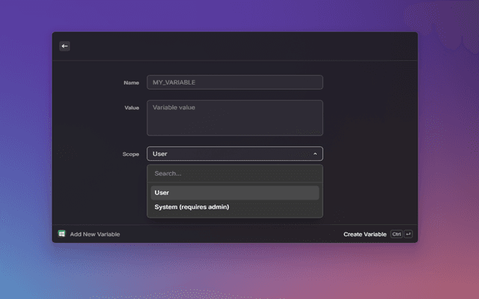Click the Value field label
The width and height of the screenshot is (479, 299).
(131, 108)
